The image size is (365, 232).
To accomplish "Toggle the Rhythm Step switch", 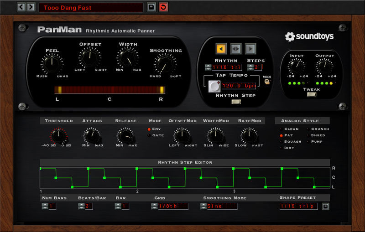I will [x=236, y=102].
